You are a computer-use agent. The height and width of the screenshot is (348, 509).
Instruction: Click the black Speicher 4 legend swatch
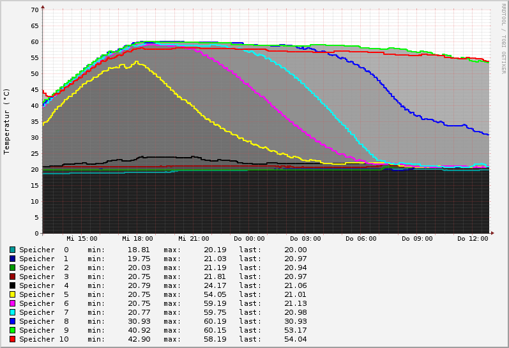coord(12,285)
